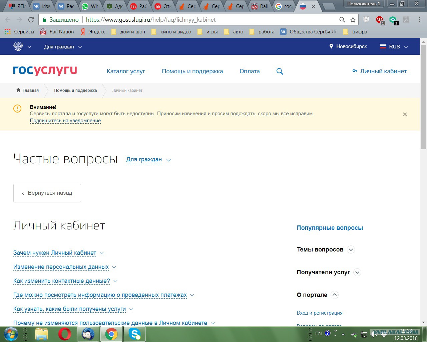Click the Gosuslugi logo
Viewport: 427px width, 342px height.
coord(45,70)
